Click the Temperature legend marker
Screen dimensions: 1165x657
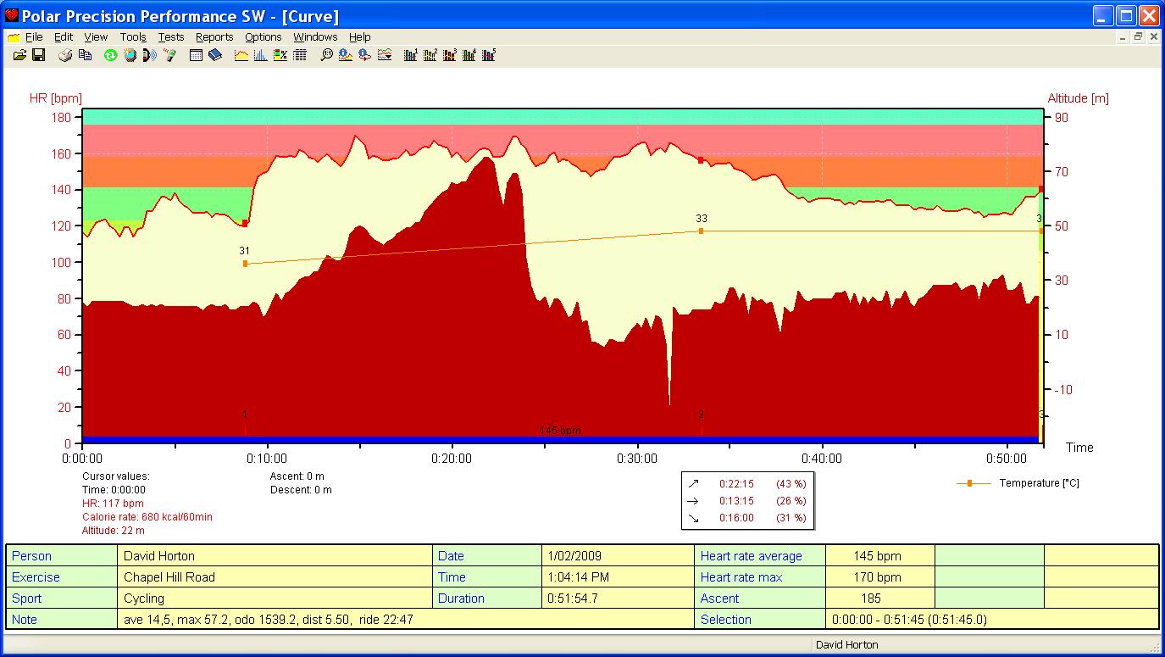[970, 483]
